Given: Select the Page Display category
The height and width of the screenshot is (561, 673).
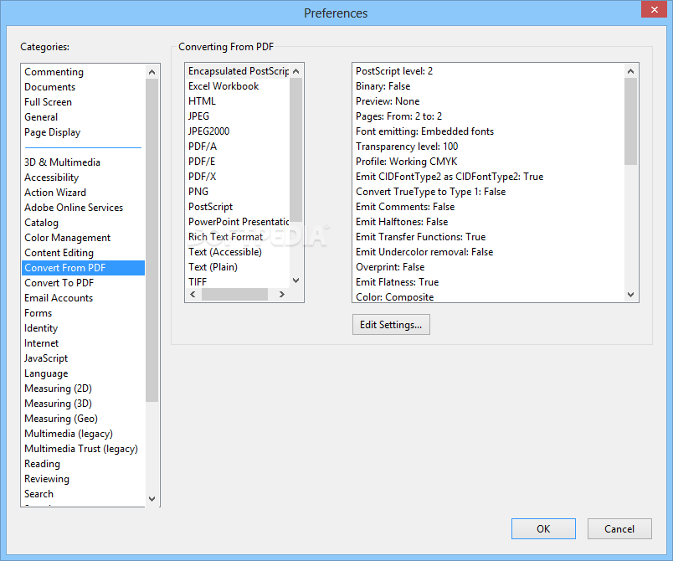Looking at the screenshot, I should pyautogui.click(x=53, y=132).
